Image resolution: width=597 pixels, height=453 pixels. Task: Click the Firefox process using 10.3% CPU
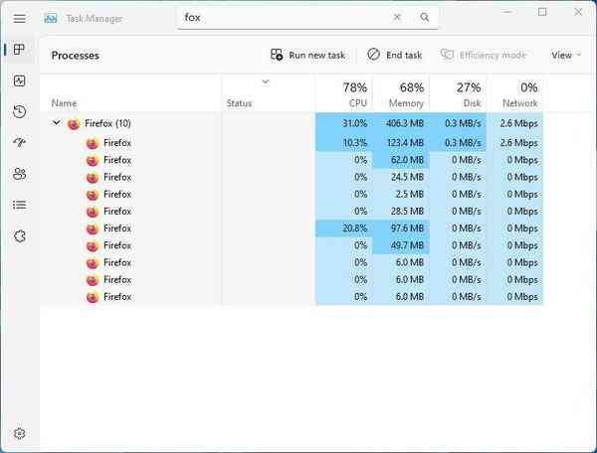[292, 143]
